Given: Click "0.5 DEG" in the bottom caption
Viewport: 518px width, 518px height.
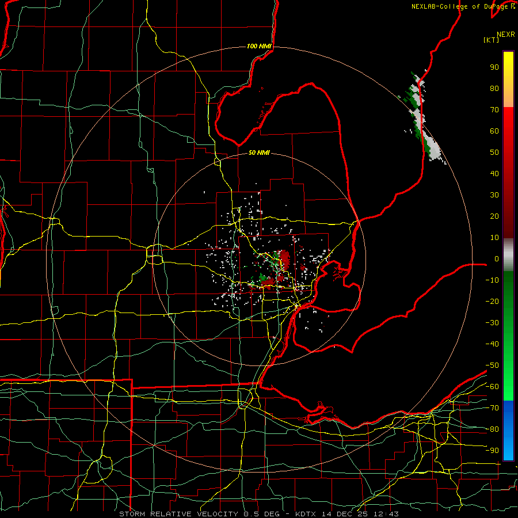Looking at the screenshot, I should (x=261, y=514).
